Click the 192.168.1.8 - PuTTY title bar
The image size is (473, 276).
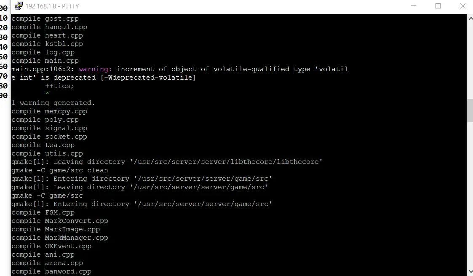[x=211, y=6]
